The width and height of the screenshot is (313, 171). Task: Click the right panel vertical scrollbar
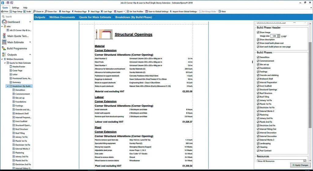tap(310, 85)
